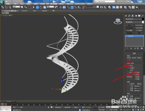Open the MAXScript menu

(x=80, y=4)
